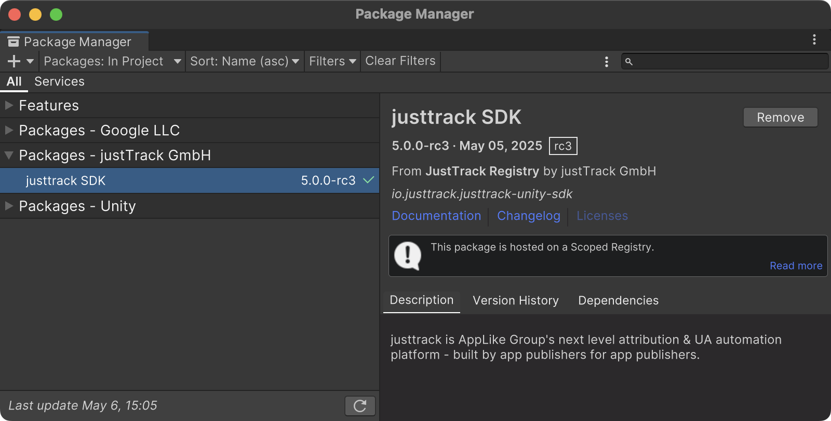Click the package icon in window tab

(x=14, y=41)
